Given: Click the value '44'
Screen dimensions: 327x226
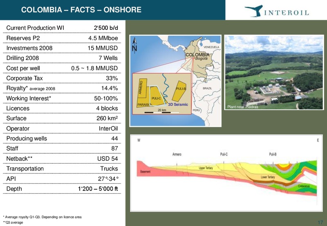Looking at the screenshot, I should [x=114, y=139].
